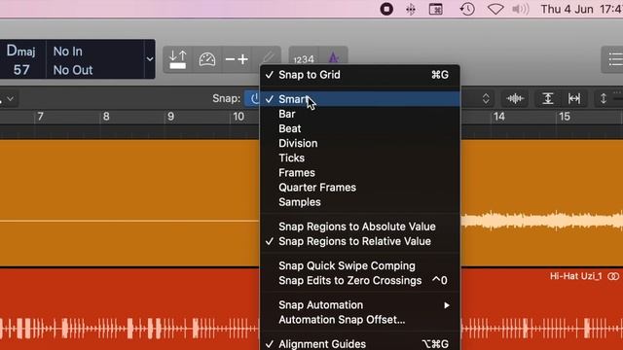Click the vertical zoom arrow icon

604,98
